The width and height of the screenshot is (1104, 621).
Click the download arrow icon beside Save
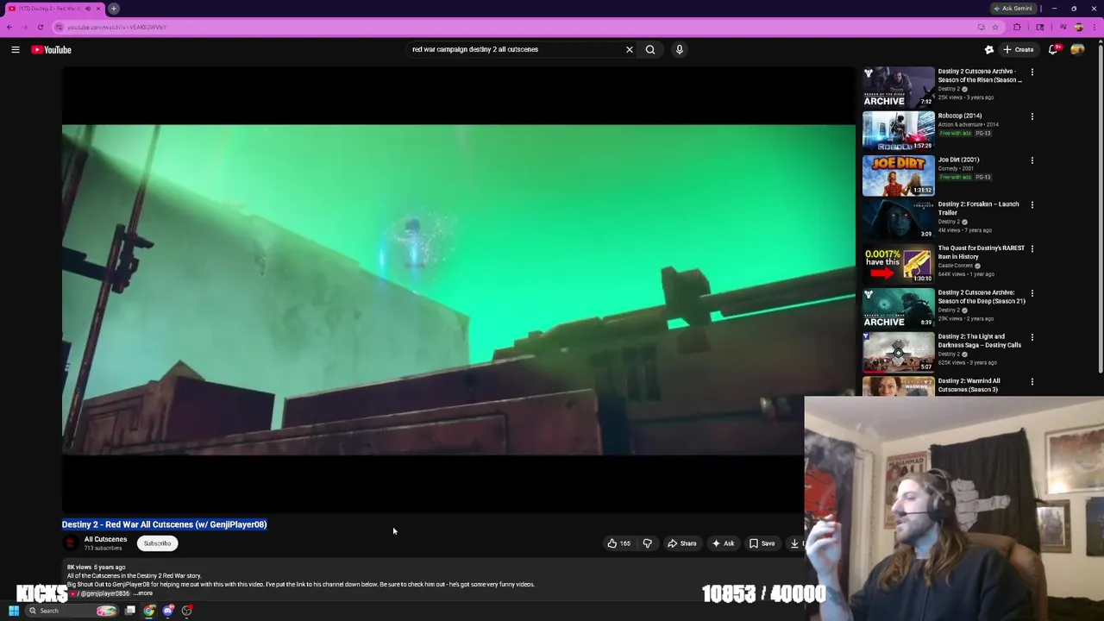coord(794,543)
